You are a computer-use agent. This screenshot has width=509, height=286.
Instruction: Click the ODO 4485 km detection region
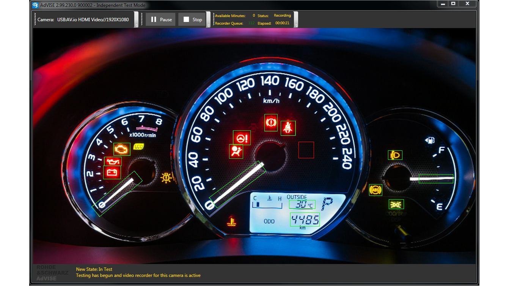pyautogui.click(x=305, y=219)
